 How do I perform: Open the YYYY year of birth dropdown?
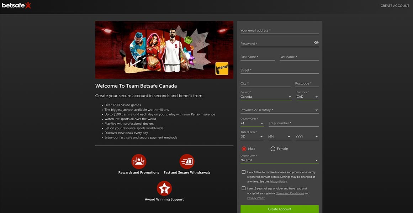[307, 136]
